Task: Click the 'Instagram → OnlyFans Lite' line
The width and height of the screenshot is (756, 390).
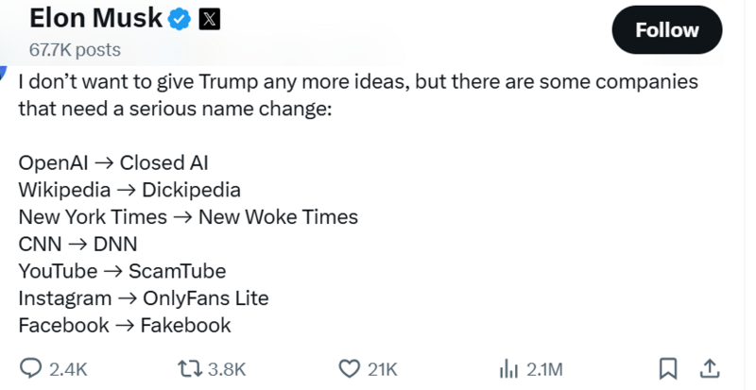Action: coord(143,298)
